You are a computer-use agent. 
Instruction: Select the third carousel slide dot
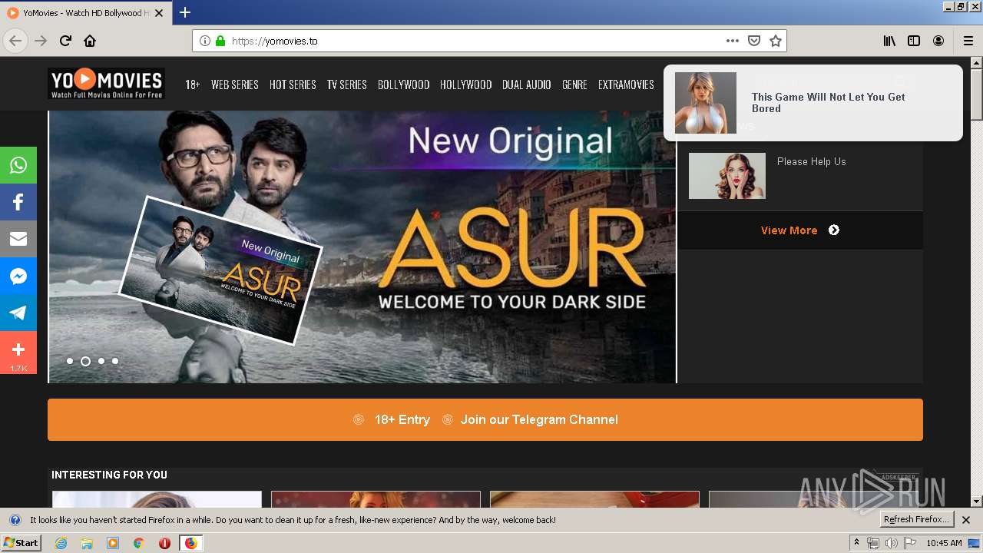(x=101, y=361)
